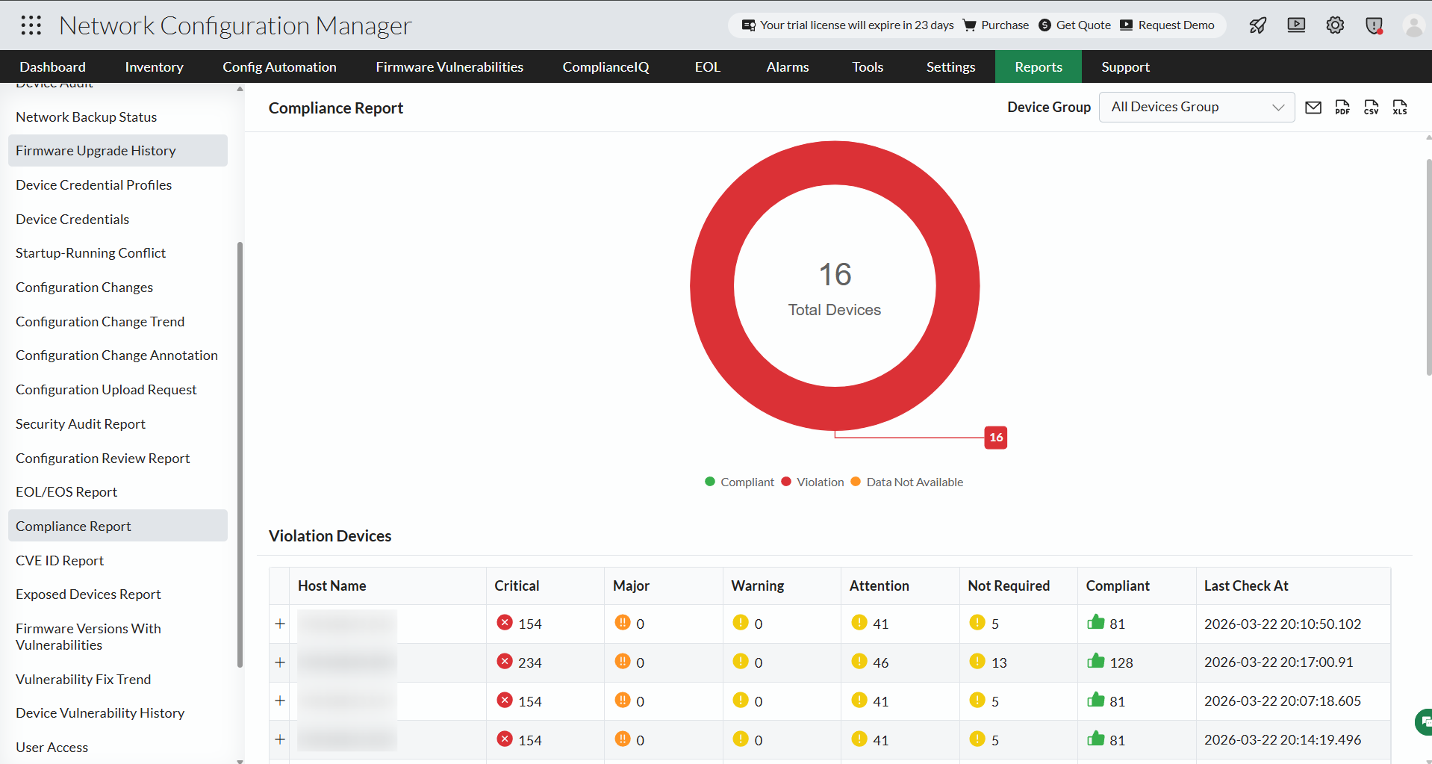Viewport: 1432px width, 764px height.
Task: Open the Firmware Vulnerabilities menu
Action: pos(449,66)
